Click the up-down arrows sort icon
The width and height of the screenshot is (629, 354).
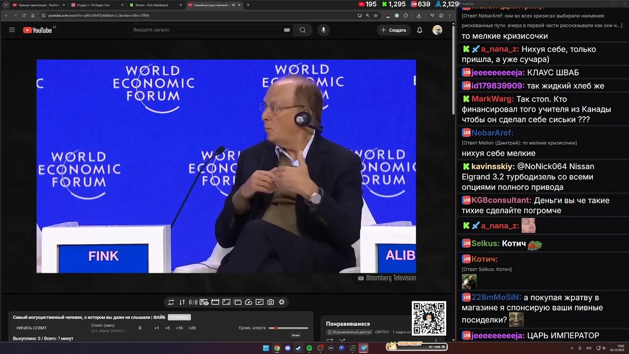pyautogui.click(x=182, y=302)
